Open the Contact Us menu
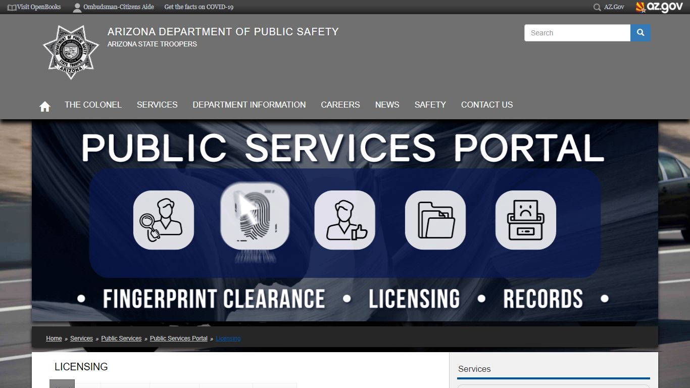The image size is (690, 388). (x=487, y=105)
